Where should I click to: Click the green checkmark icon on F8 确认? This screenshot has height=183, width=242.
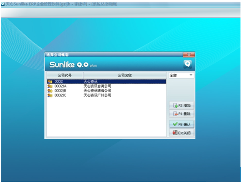click(x=175, y=124)
